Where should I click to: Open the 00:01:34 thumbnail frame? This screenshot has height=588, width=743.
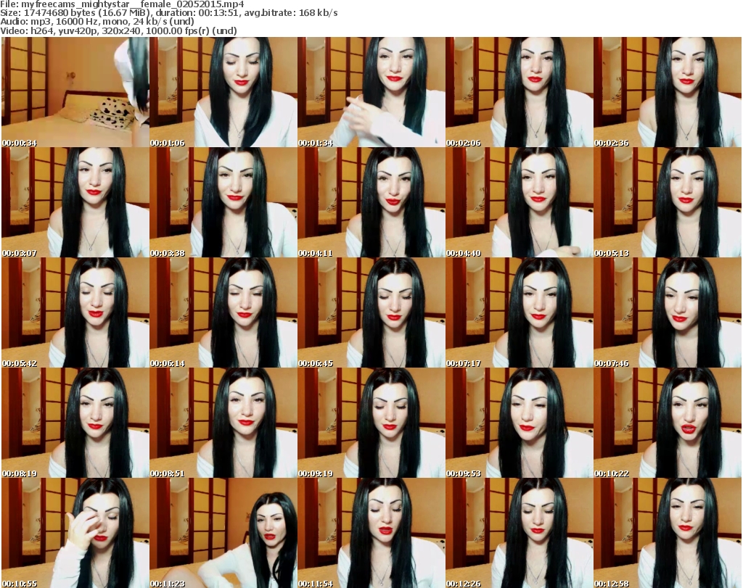(x=371, y=92)
